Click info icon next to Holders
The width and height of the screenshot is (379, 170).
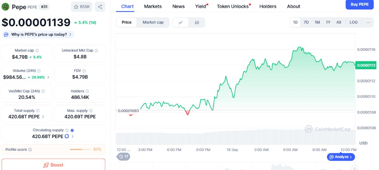[87, 91]
